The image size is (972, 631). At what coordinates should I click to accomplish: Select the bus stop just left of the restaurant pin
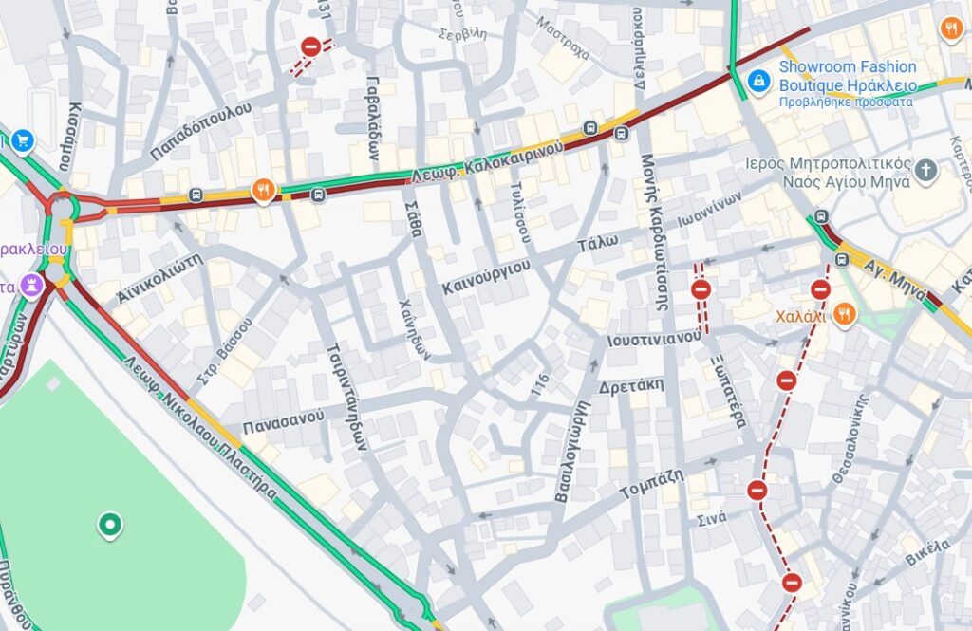pos(196,195)
